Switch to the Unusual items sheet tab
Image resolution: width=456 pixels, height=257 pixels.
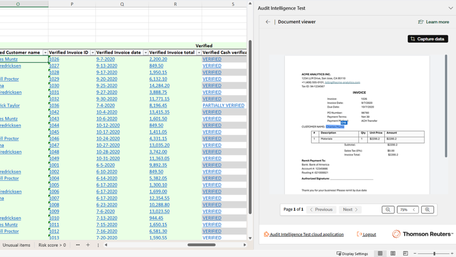pos(16,245)
